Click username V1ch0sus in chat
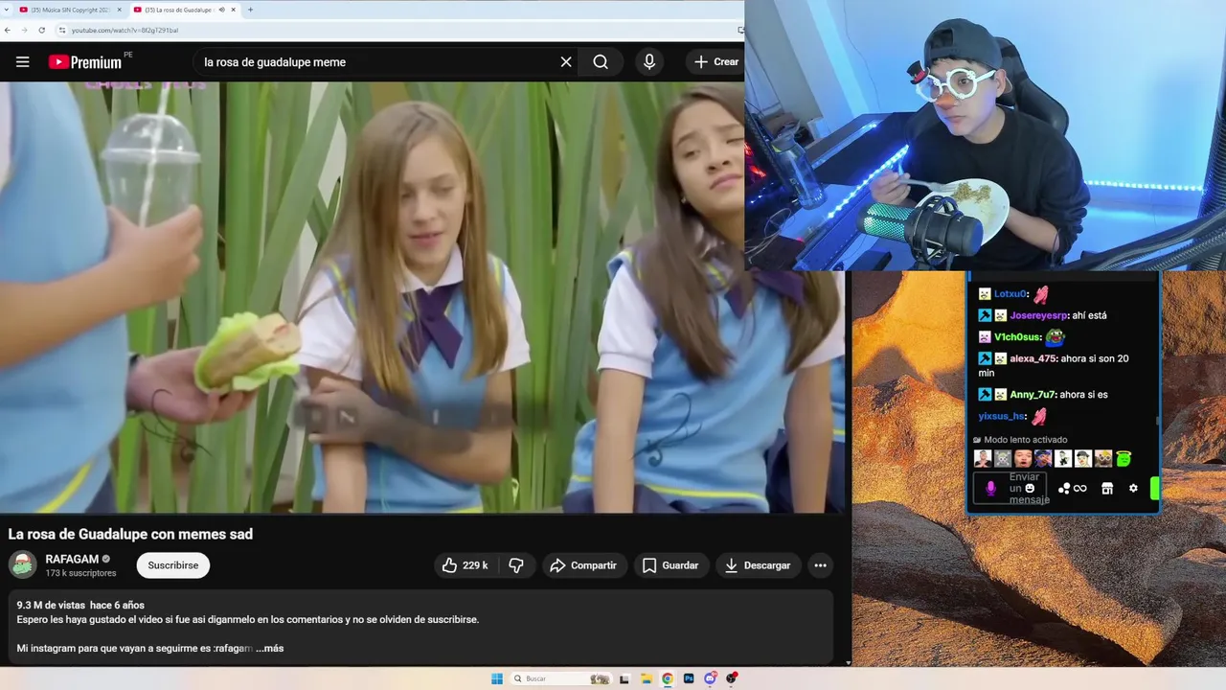The width and height of the screenshot is (1226, 690). point(1017,337)
